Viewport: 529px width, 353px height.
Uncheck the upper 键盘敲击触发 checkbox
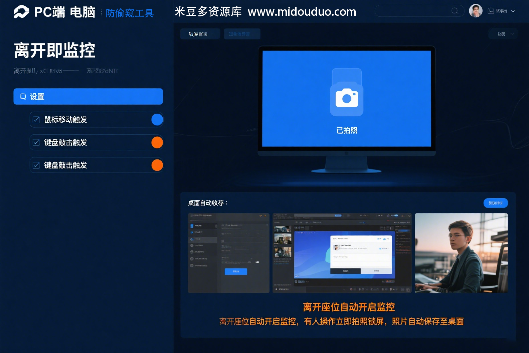point(36,142)
